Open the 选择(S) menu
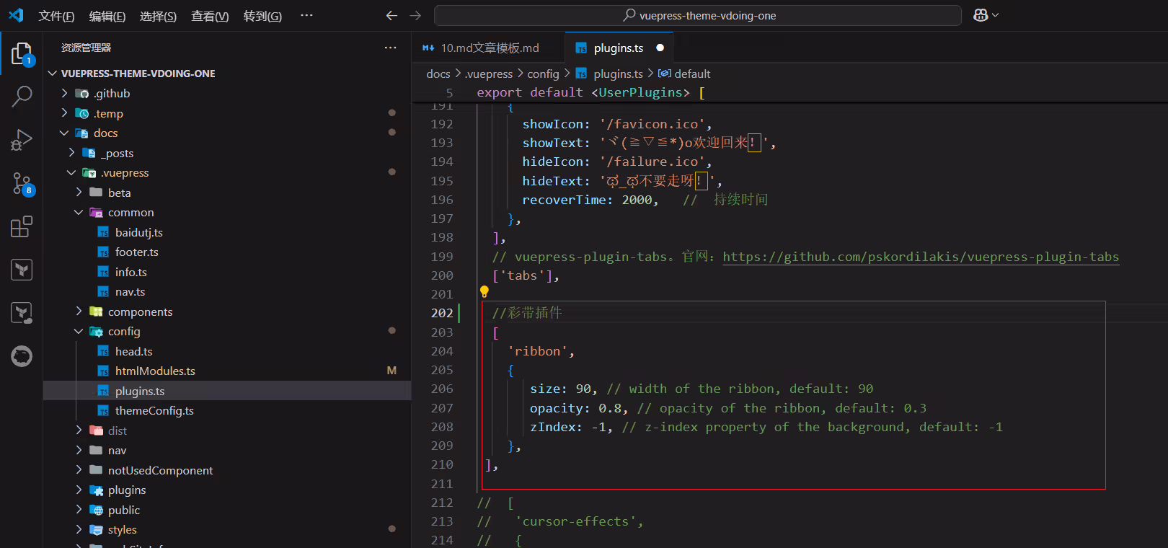1168x548 pixels. click(158, 16)
